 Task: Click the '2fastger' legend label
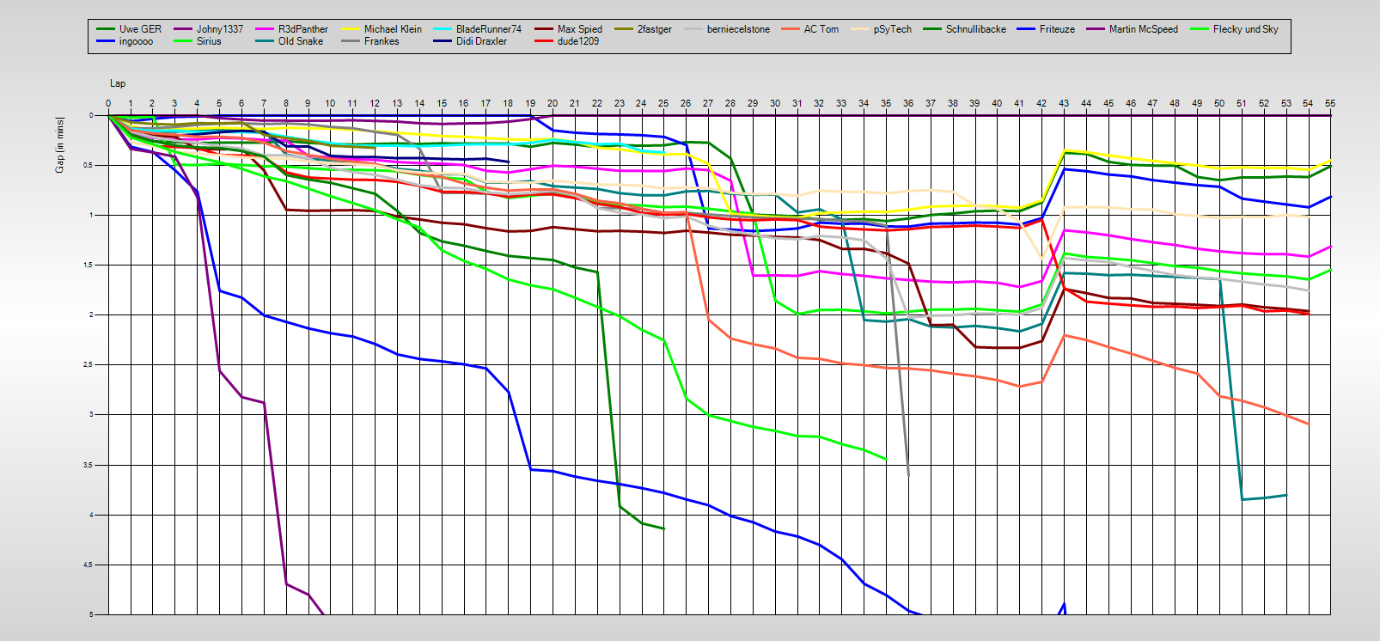point(655,29)
